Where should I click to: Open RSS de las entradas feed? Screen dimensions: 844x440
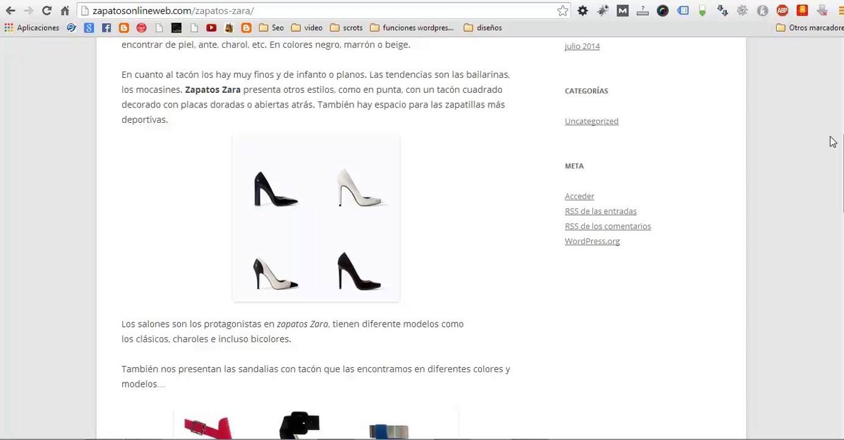coord(600,211)
